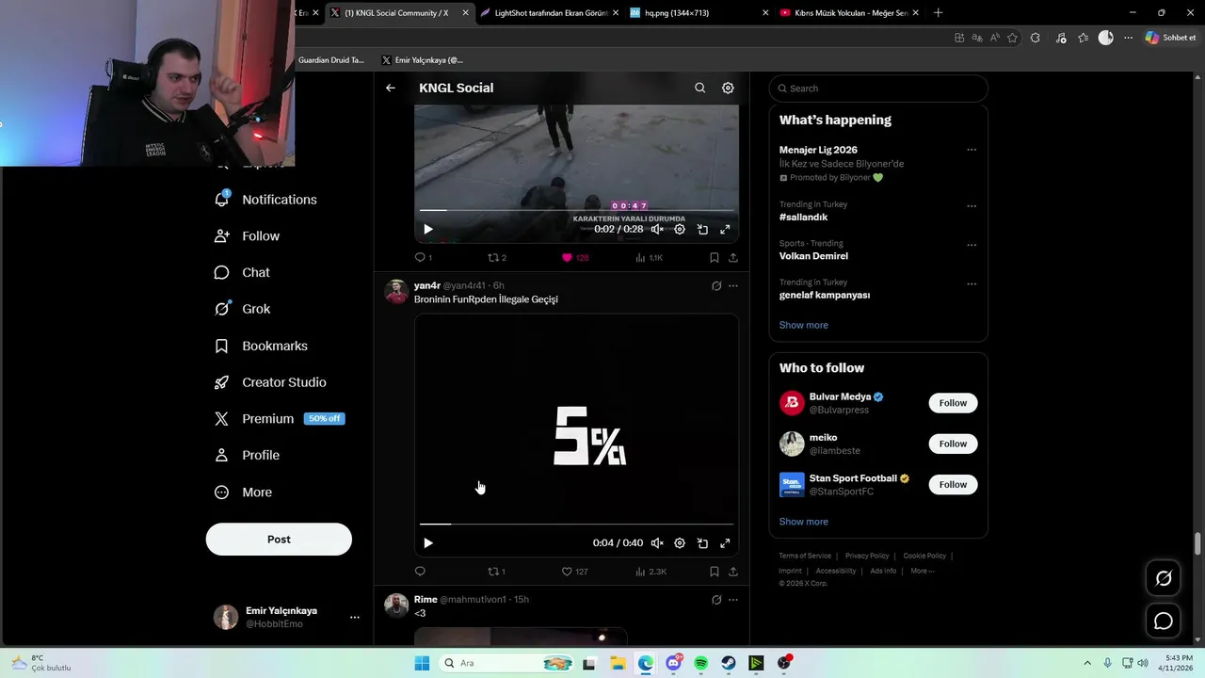This screenshot has height=678, width=1205.
Task: Enter fullscreen on 0:28 video
Action: point(725,229)
